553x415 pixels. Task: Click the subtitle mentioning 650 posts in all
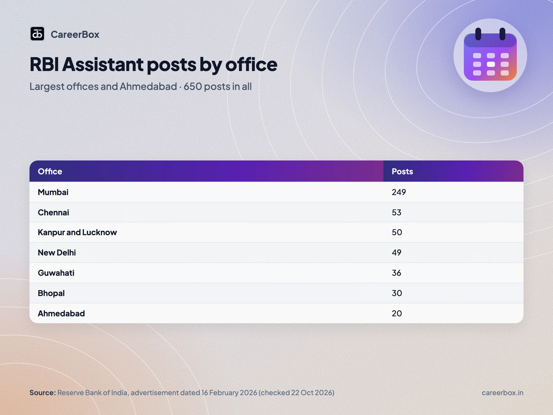141,86
